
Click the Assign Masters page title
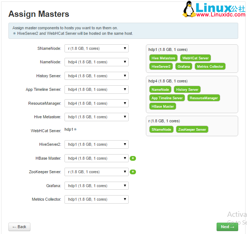click(39, 14)
